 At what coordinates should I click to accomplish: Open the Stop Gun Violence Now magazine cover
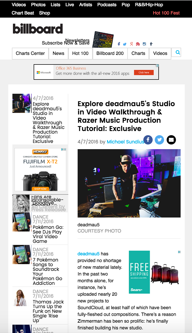(103, 39)
